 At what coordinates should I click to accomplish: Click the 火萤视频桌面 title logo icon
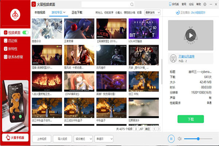(x=34, y=4)
